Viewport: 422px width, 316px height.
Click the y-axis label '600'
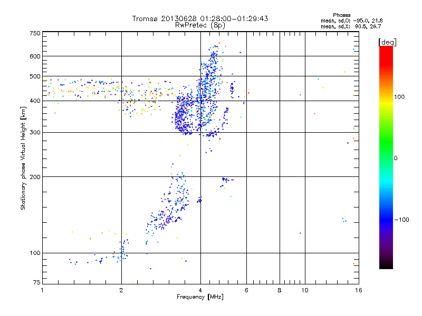point(35,56)
